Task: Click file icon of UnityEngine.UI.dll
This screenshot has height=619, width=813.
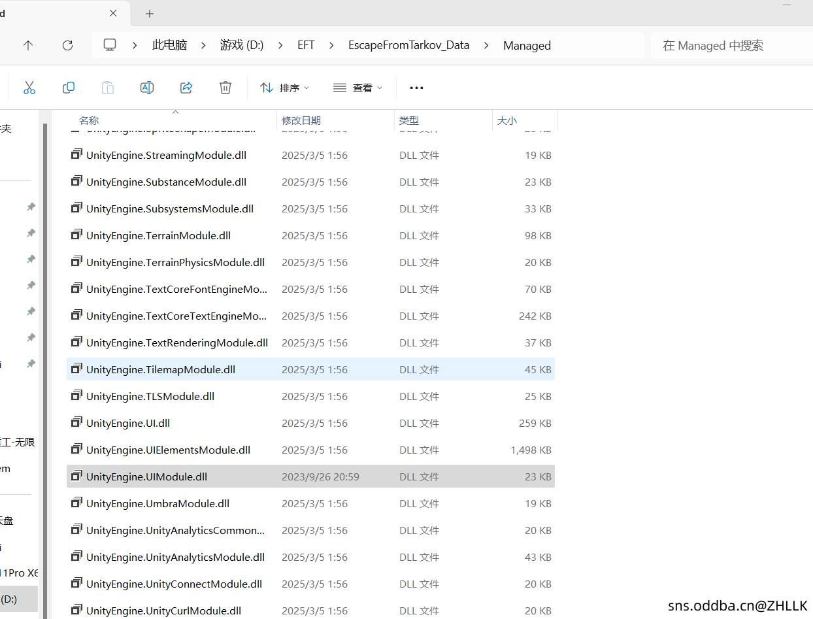Action: click(x=76, y=423)
